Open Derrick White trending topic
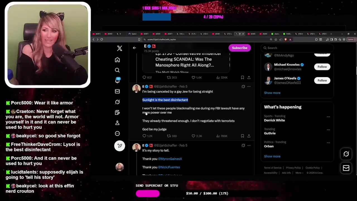This screenshot has height=201, width=357. pyautogui.click(x=274, y=120)
